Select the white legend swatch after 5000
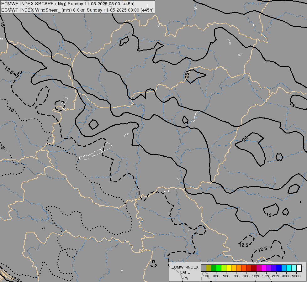The width and height of the screenshot is (307, 282). 299,268
